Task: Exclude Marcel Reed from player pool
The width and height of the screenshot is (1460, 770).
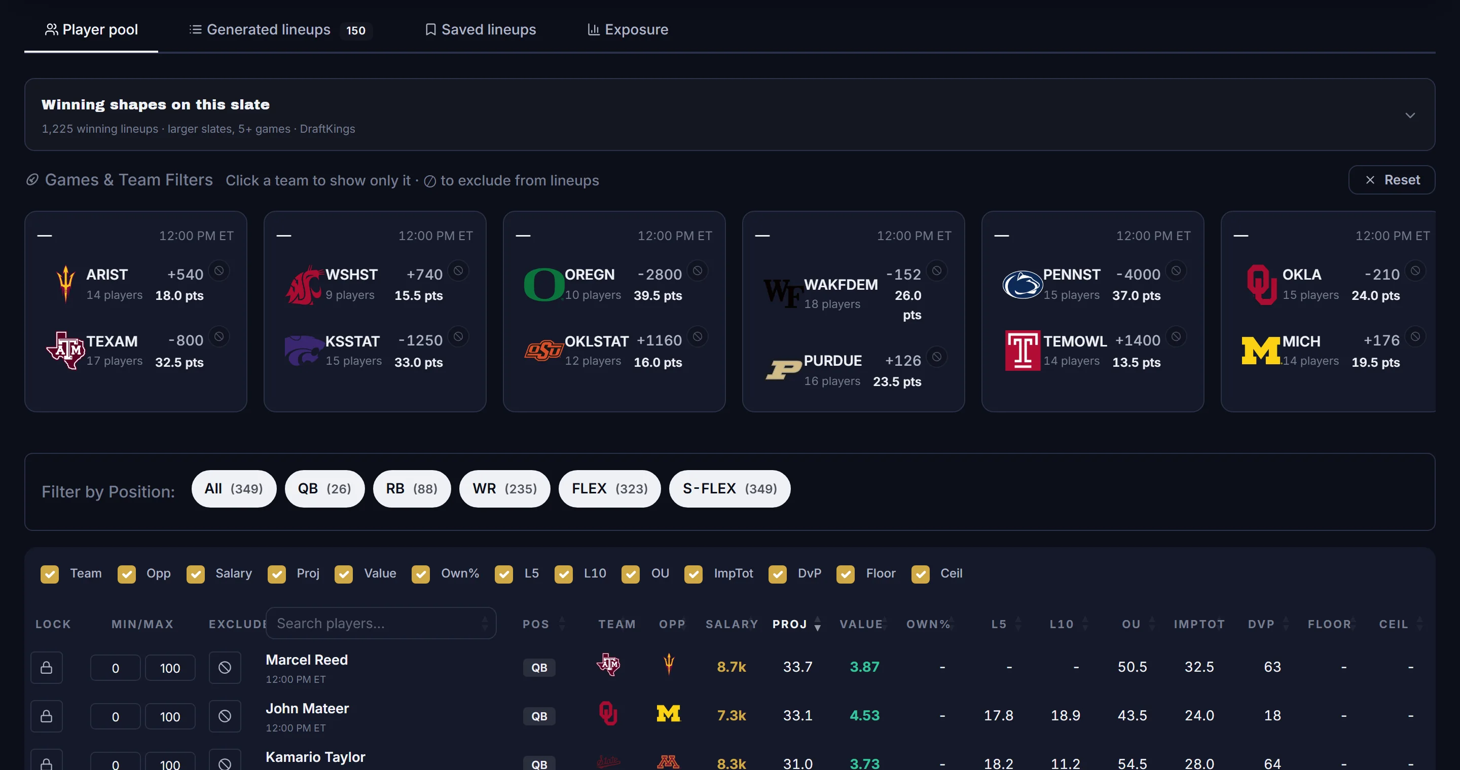Action: tap(225, 668)
